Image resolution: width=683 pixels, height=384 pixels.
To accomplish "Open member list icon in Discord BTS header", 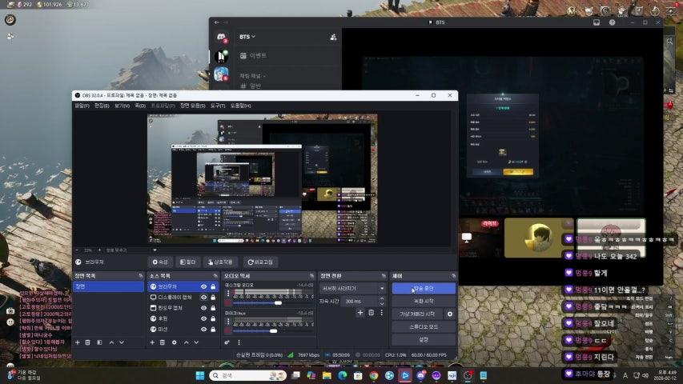I will [333, 38].
